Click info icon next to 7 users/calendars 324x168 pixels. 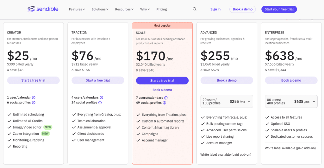pos(166,98)
